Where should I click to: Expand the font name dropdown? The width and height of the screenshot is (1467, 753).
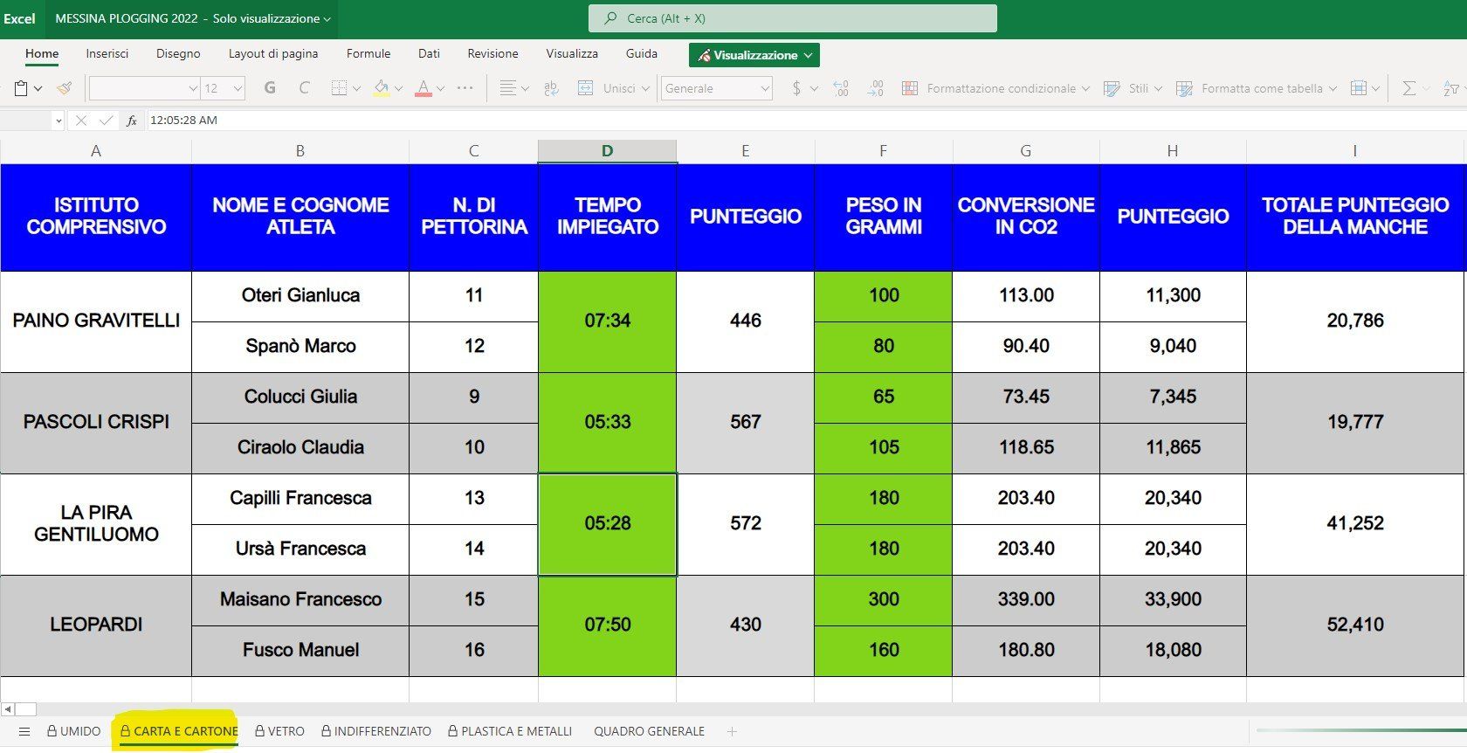pos(193,88)
